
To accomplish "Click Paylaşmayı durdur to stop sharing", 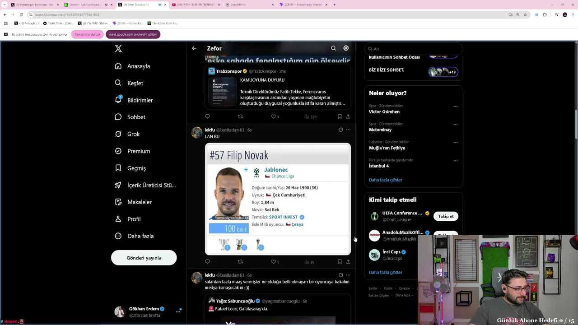I will [87, 34].
